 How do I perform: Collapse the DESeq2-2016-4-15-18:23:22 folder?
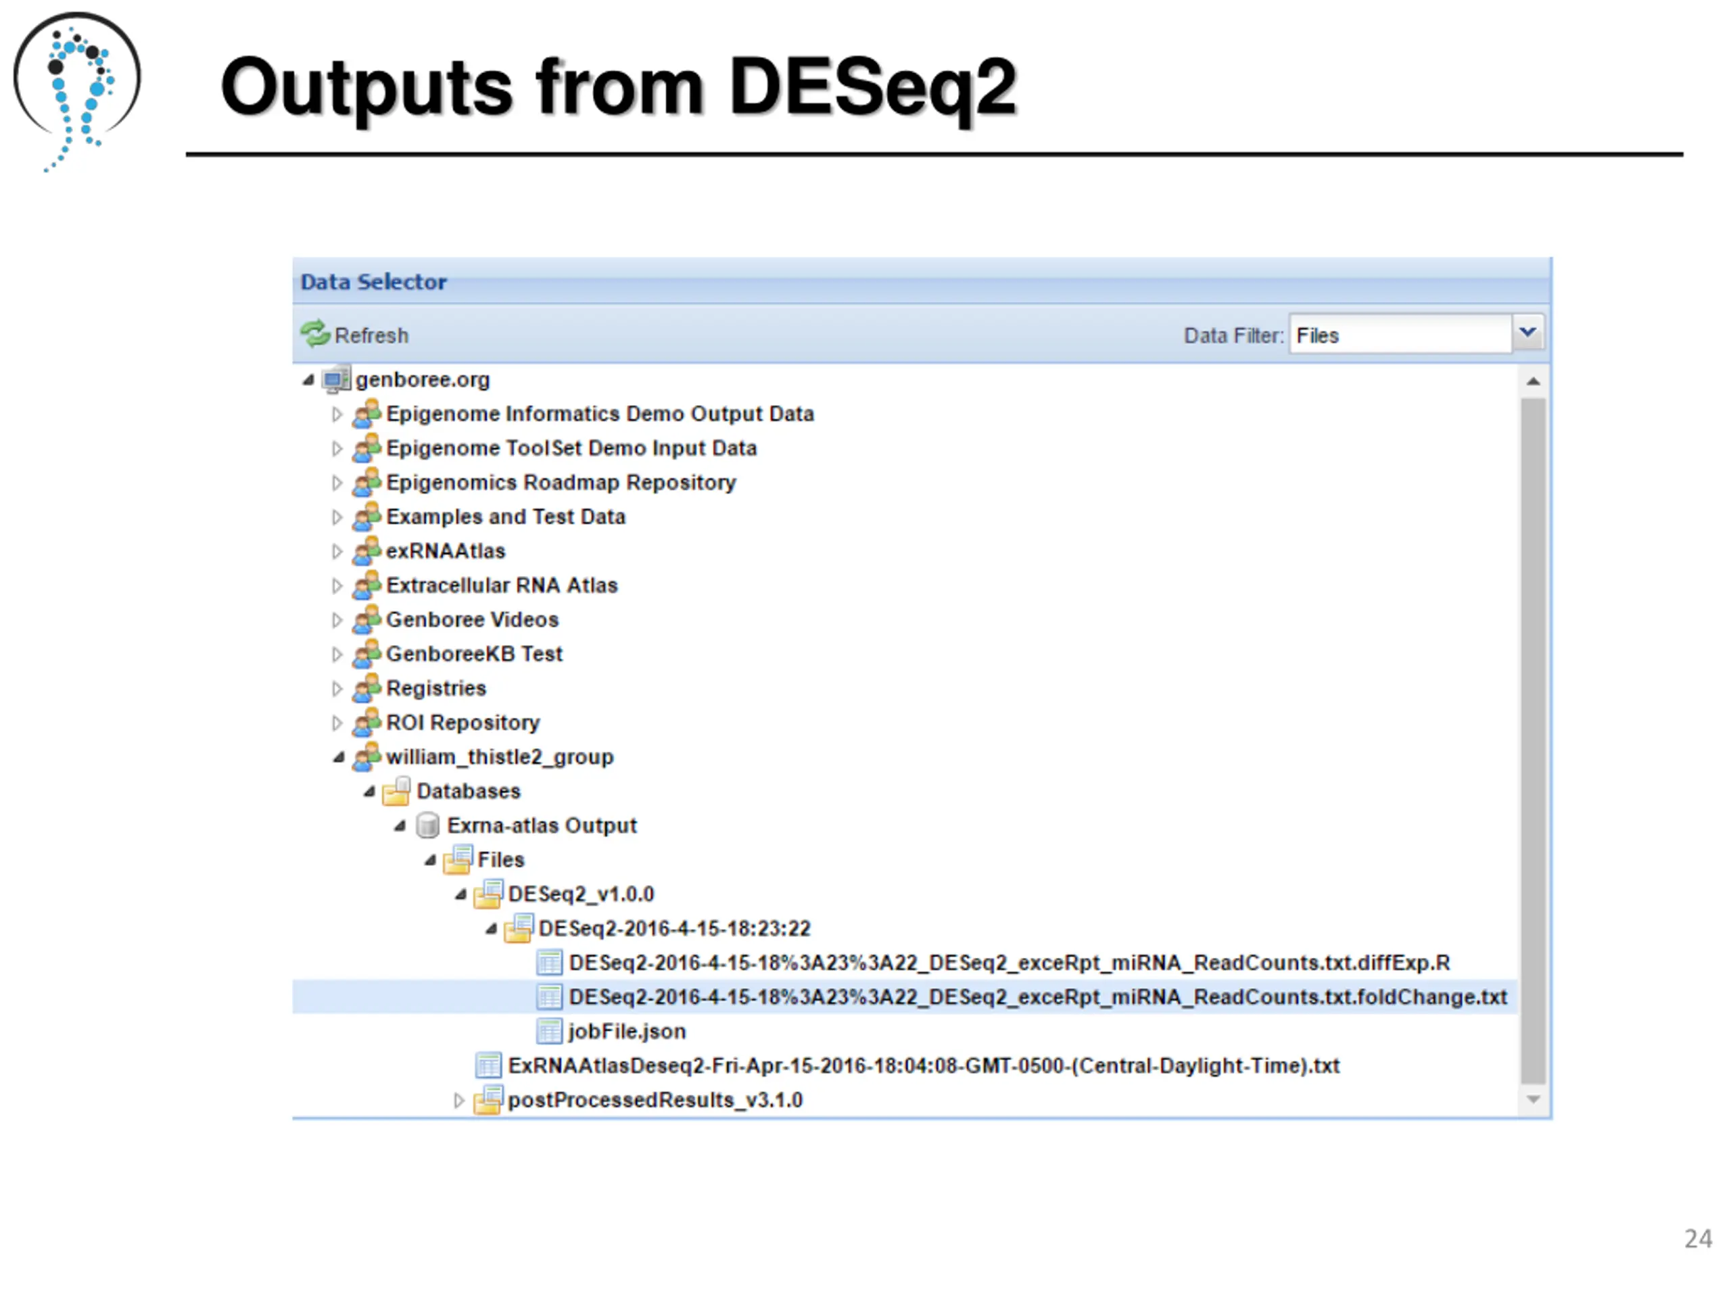(491, 930)
